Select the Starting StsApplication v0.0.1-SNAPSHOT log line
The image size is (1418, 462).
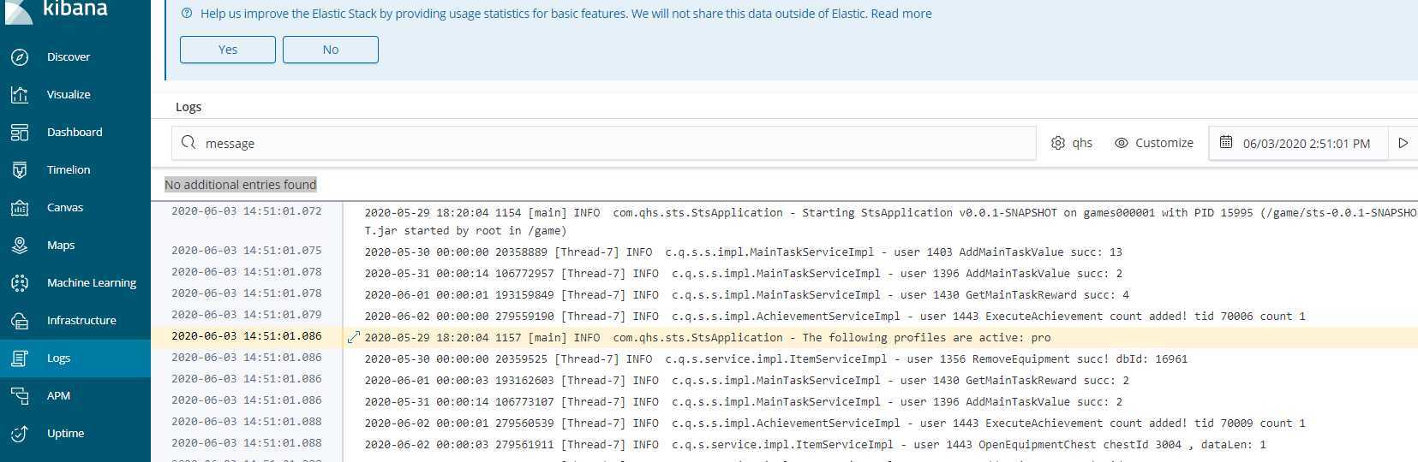click(890, 222)
